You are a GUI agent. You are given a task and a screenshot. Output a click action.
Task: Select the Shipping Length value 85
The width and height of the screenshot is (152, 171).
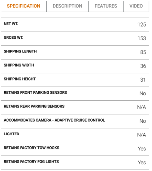point(143,52)
